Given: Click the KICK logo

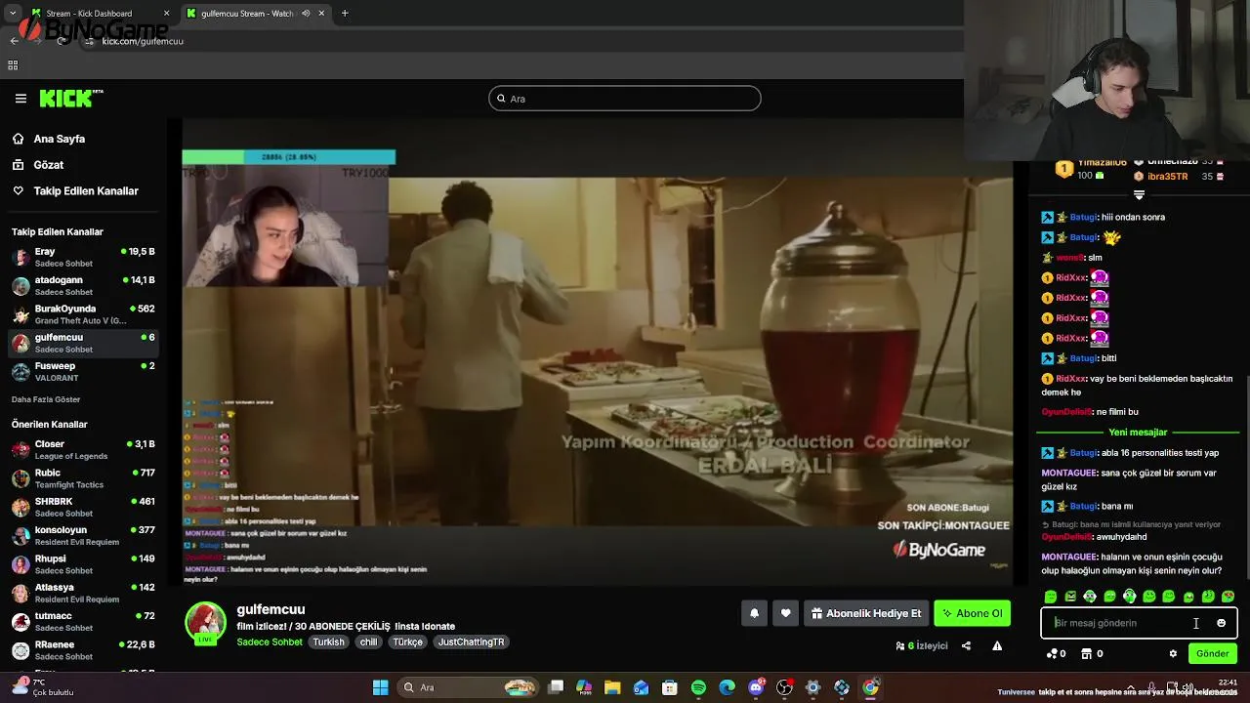Looking at the screenshot, I should 70,98.
